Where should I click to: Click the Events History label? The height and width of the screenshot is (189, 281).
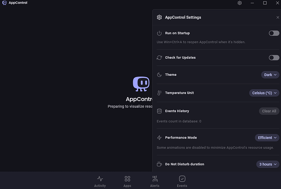(x=177, y=111)
